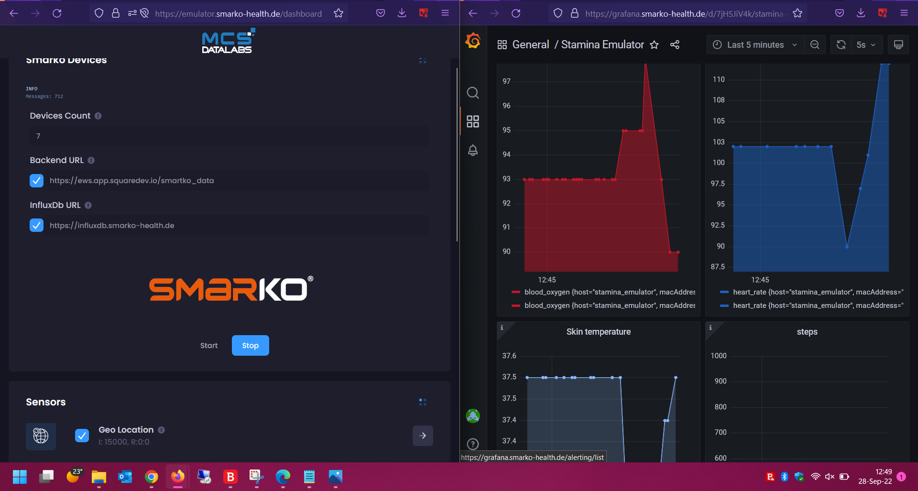Open Grafana dashboards menu icon
This screenshot has height=491, width=918.
472,121
